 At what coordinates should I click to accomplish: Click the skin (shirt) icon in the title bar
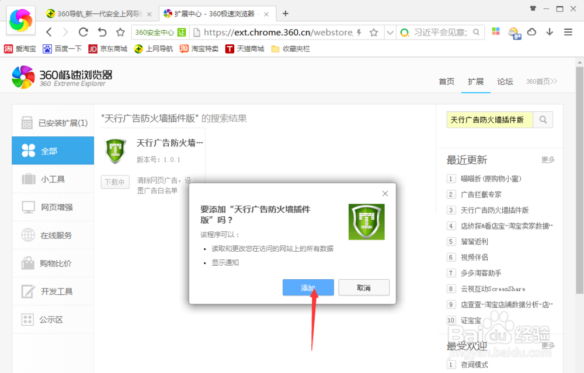(533, 8)
